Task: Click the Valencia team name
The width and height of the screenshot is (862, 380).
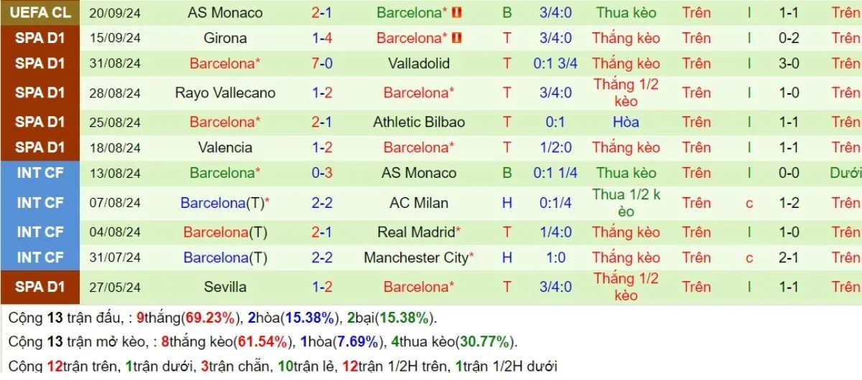Action: tap(225, 147)
